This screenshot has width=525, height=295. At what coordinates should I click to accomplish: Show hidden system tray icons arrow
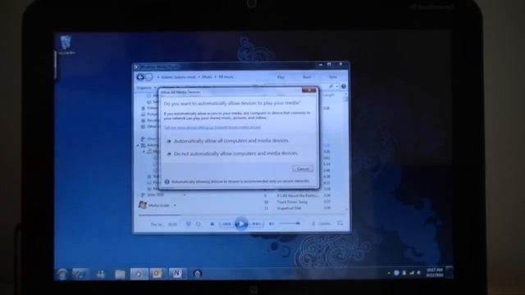[x=389, y=273]
